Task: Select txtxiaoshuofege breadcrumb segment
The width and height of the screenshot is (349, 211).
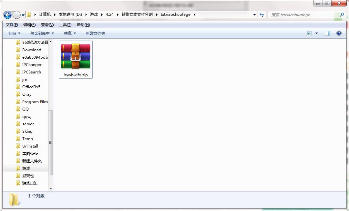Action: 176,14
